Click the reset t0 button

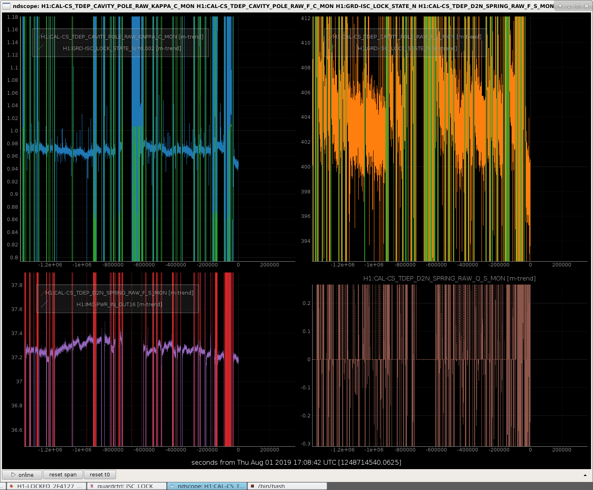(x=100, y=475)
